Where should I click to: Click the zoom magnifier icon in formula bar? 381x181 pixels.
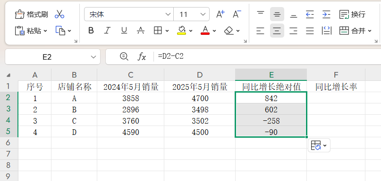(x=124, y=56)
